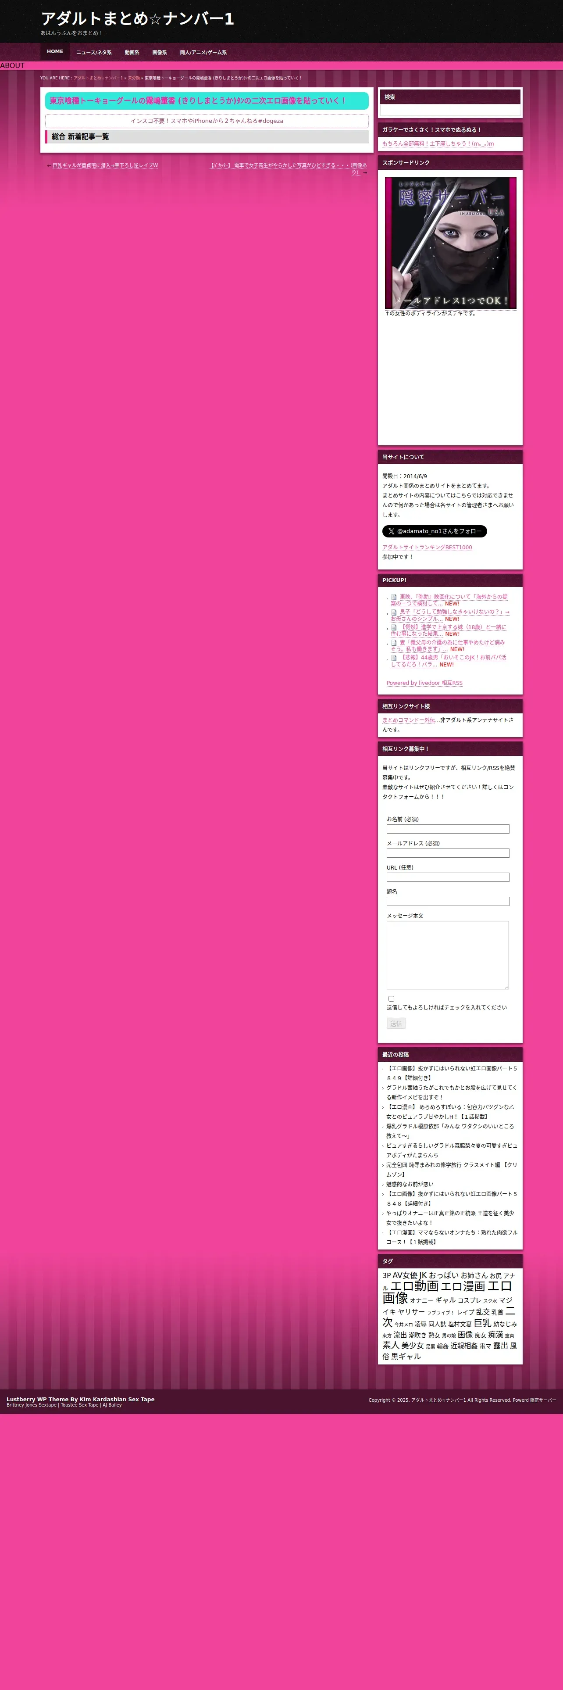
Task: Click the site title in the header
Action: [137, 18]
